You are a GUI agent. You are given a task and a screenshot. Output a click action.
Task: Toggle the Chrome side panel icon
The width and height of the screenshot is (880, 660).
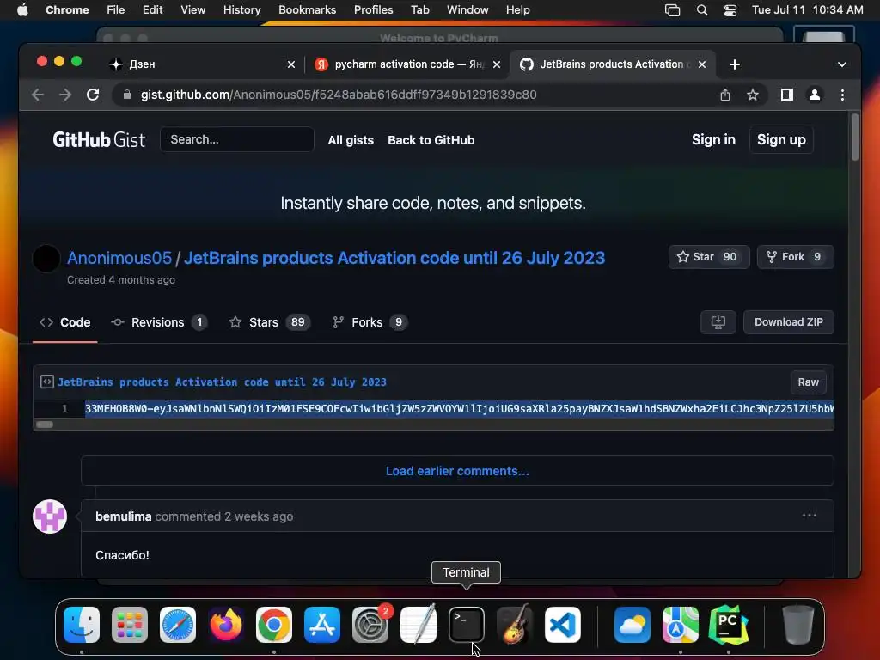click(x=787, y=95)
